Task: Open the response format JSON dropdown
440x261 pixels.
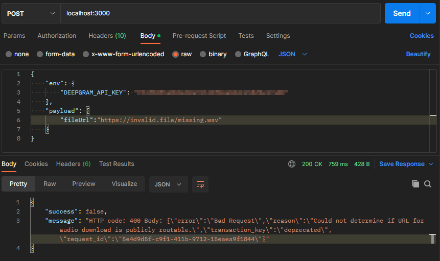Action: tap(168, 184)
